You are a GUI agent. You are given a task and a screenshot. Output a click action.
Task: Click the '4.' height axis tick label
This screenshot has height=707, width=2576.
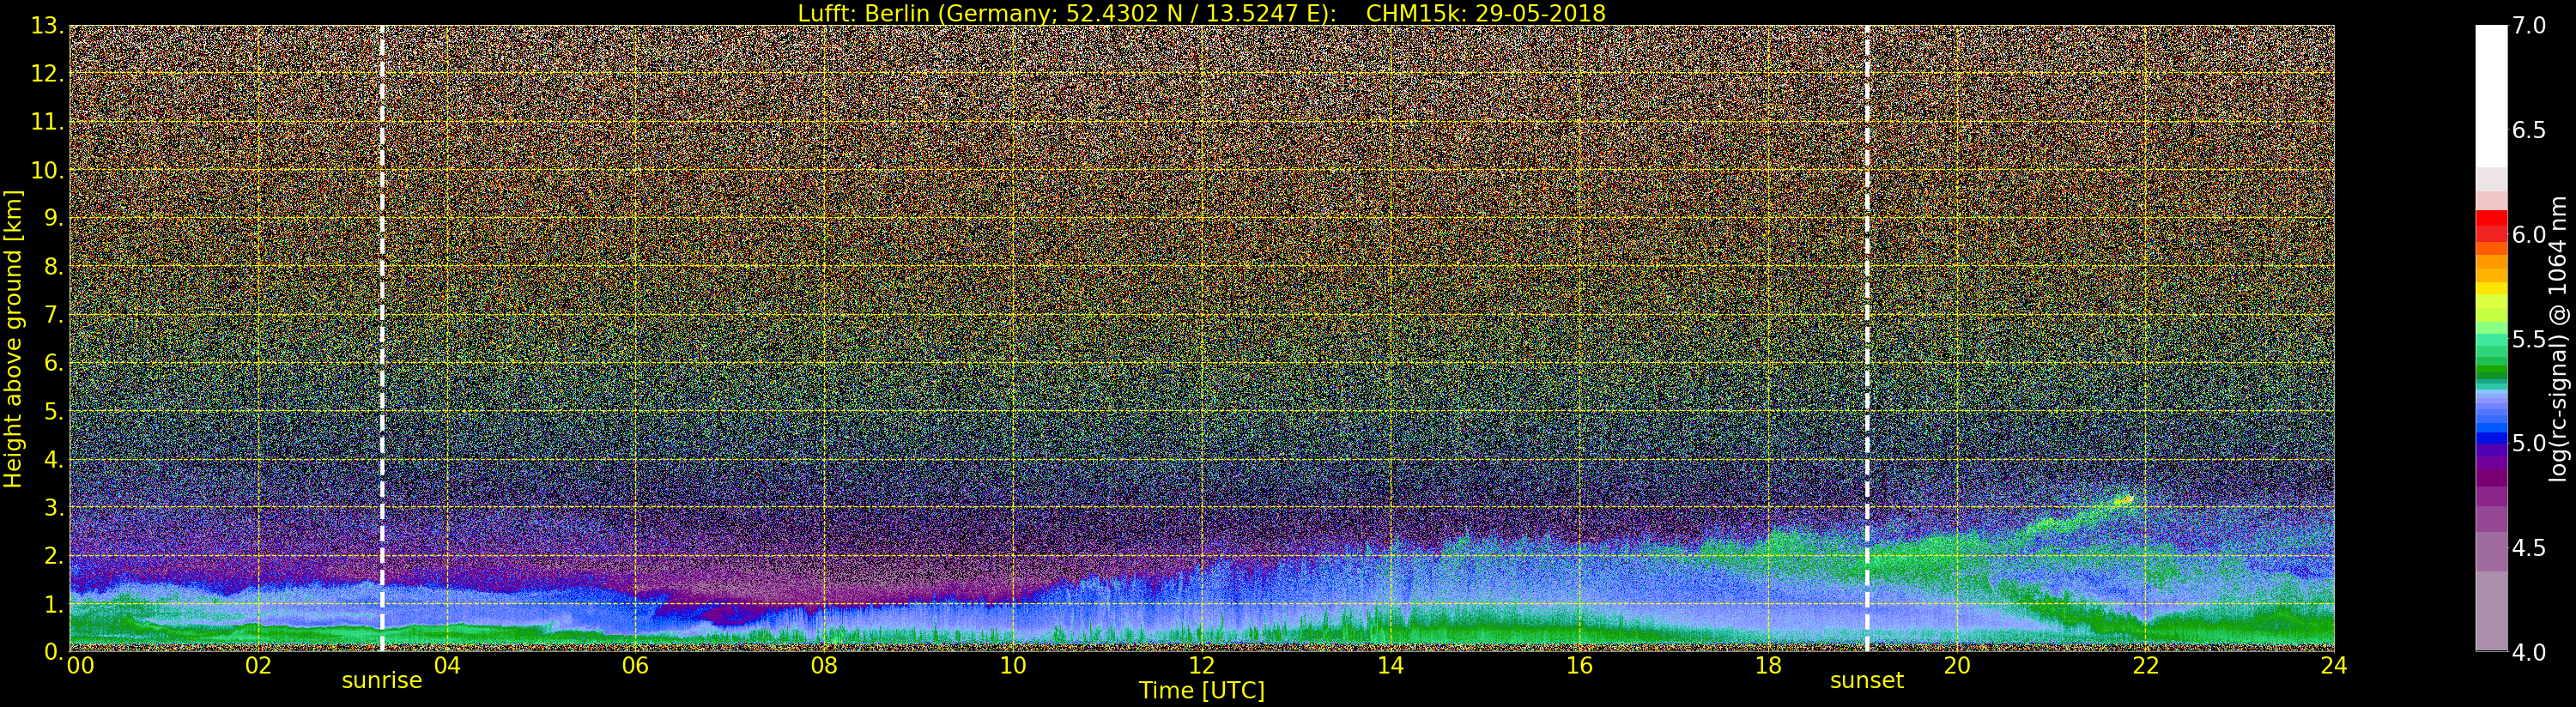[x=54, y=459]
